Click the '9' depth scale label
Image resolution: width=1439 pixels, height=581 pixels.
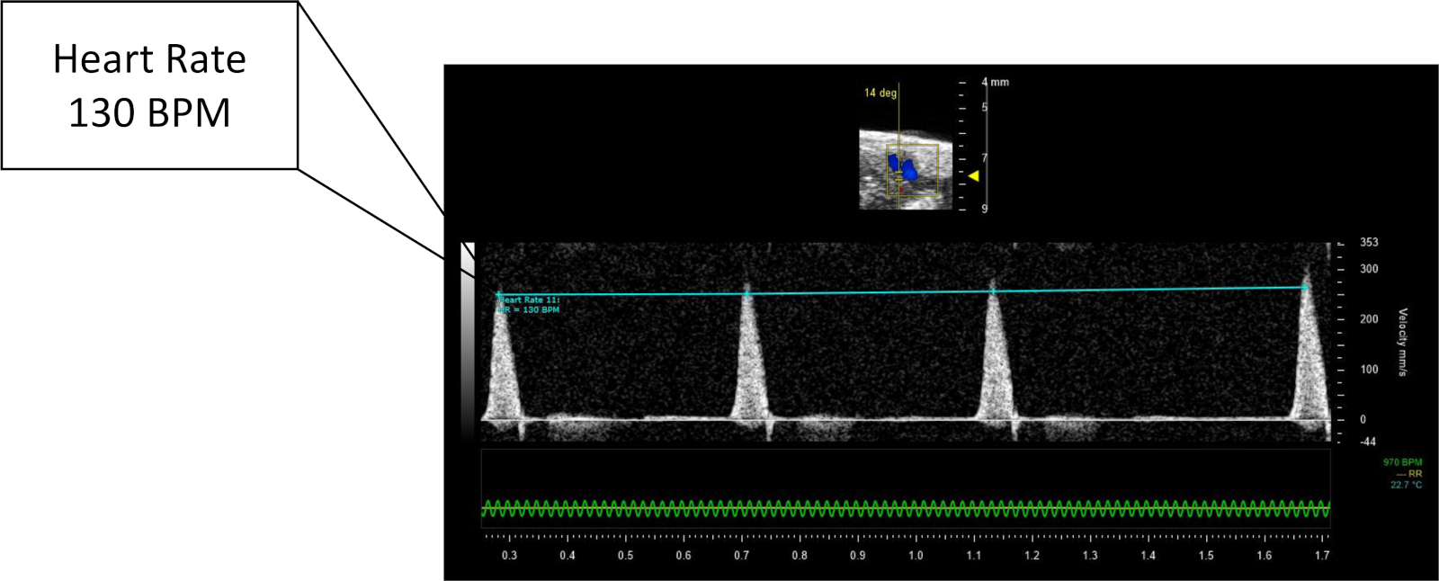click(984, 209)
